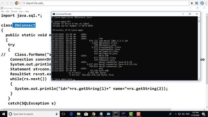Viewport: 208px width, 117px height.
Task: Click the lone 'try' keyword line in Notepad
Action: click(11, 45)
